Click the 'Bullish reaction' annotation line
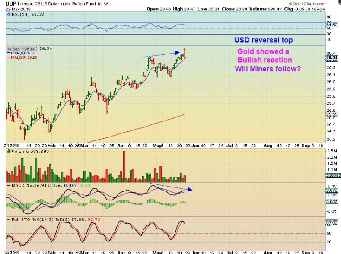 pos(265,60)
